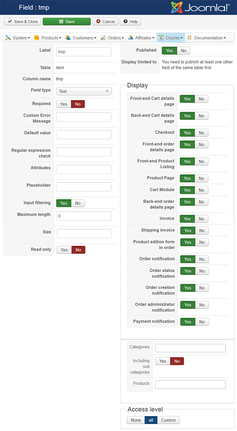Turn off Input filtering with No
Viewport: 237px width, 431px height.
pos(78,203)
